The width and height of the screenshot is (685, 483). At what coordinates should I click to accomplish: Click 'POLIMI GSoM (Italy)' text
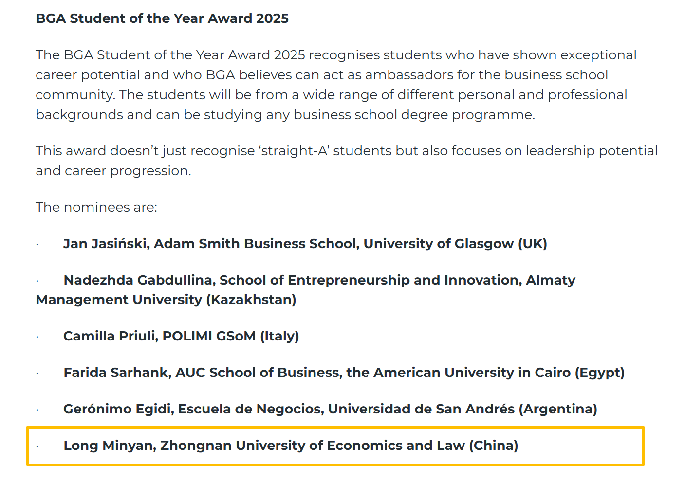click(231, 336)
